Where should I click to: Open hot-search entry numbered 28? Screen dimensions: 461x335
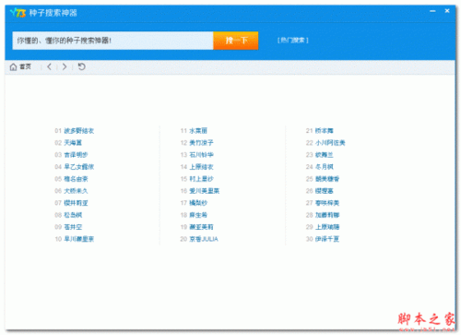pyautogui.click(x=327, y=215)
